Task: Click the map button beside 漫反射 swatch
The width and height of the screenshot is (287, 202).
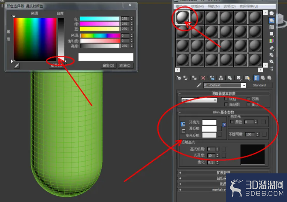Action: 220,129
